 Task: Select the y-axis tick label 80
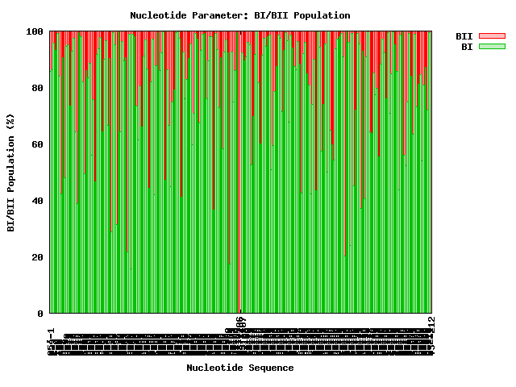[37, 88]
